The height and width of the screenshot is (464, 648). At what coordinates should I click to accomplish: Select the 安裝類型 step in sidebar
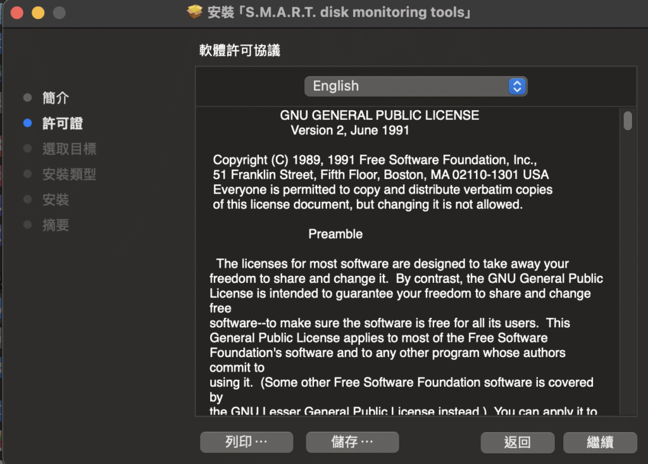coord(69,174)
